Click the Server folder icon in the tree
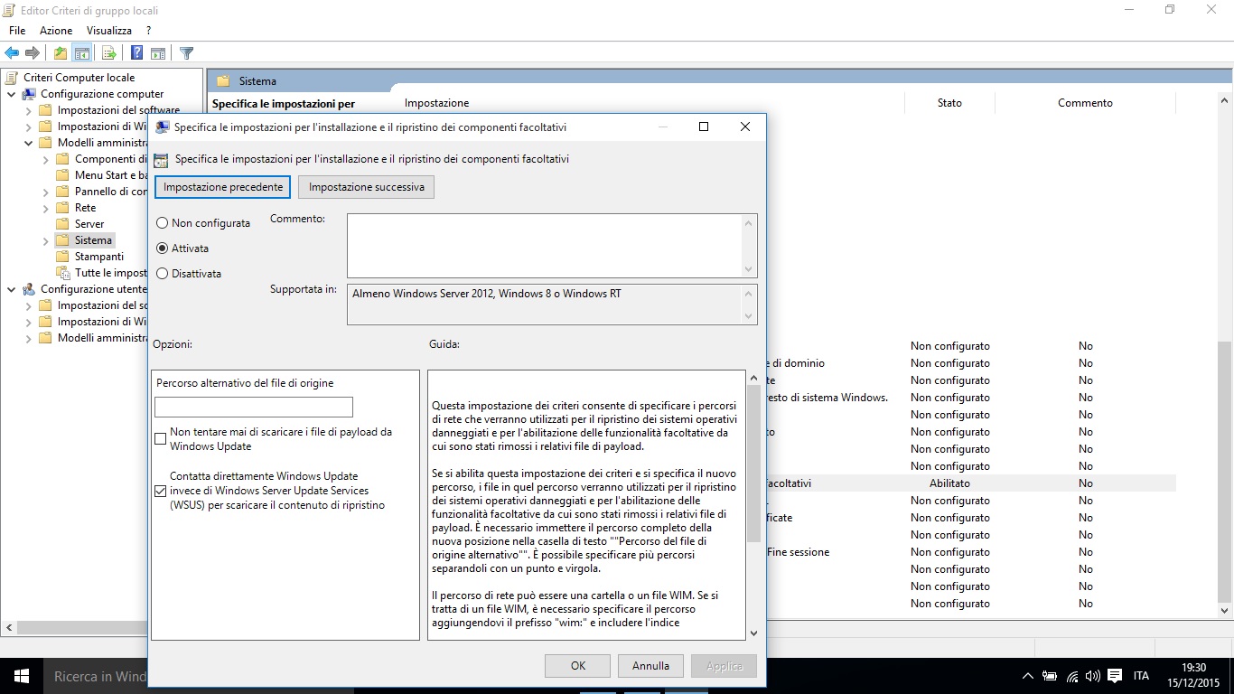This screenshot has width=1234, height=694. pos(62,224)
